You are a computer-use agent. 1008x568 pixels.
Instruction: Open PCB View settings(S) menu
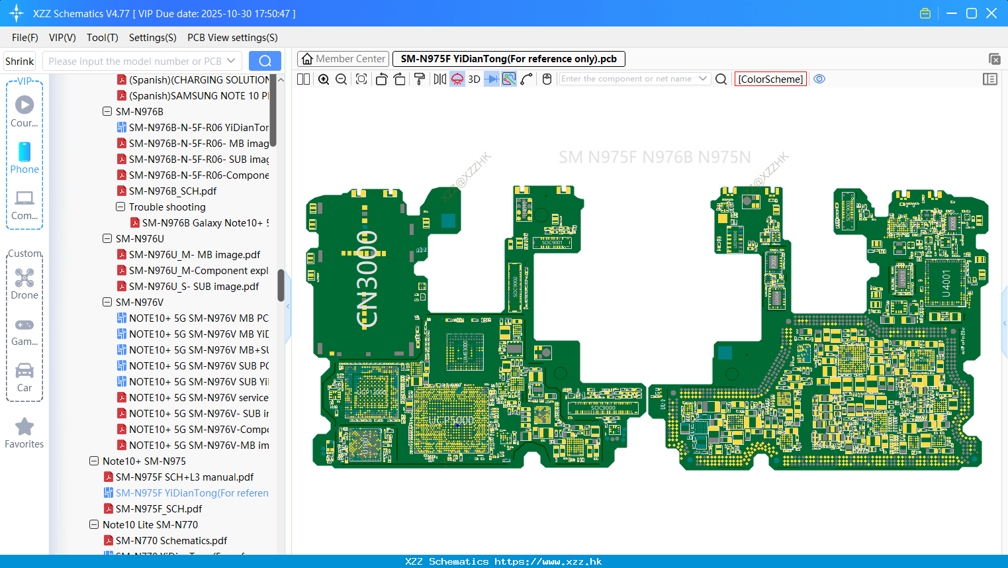point(232,38)
